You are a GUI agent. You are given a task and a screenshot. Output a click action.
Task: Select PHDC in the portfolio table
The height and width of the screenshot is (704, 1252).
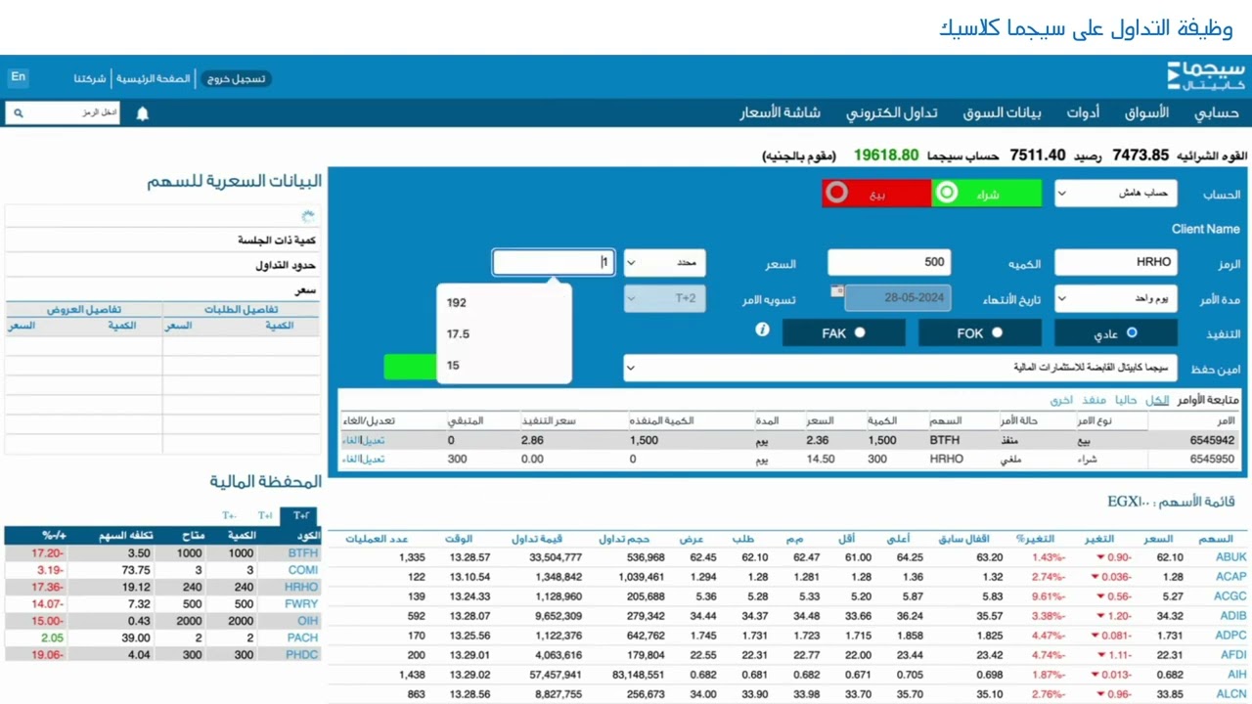point(302,654)
